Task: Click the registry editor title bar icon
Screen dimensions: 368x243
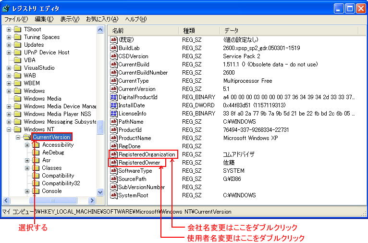Action: point(6,9)
